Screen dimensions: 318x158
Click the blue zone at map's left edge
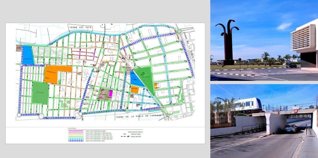pos(28,55)
